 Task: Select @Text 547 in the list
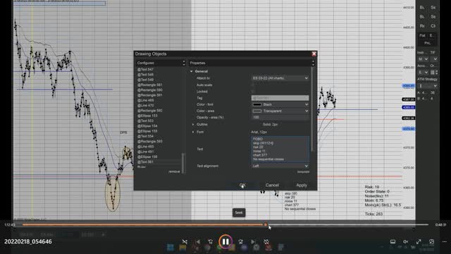tap(145, 69)
